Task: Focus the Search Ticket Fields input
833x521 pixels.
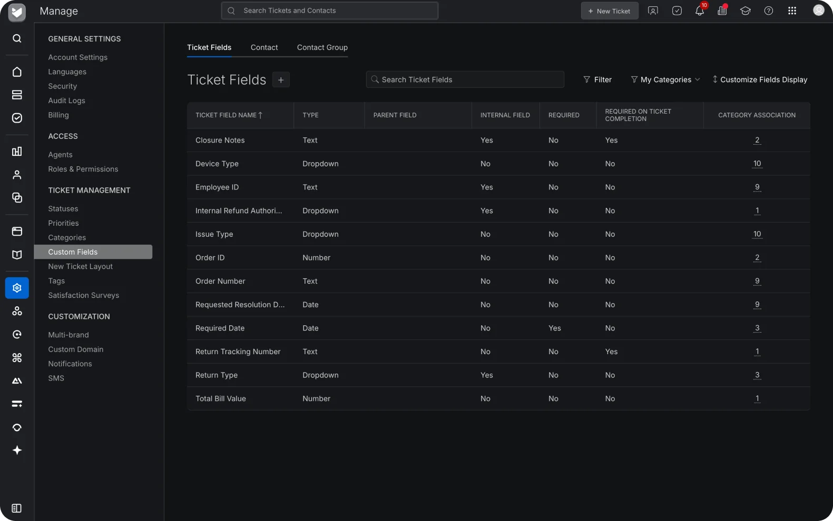Action: (x=465, y=79)
